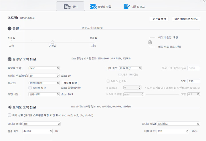The height and width of the screenshot is (141, 206).
Task: Switch to the 동영상 편집 tab
Action: click(100, 7)
